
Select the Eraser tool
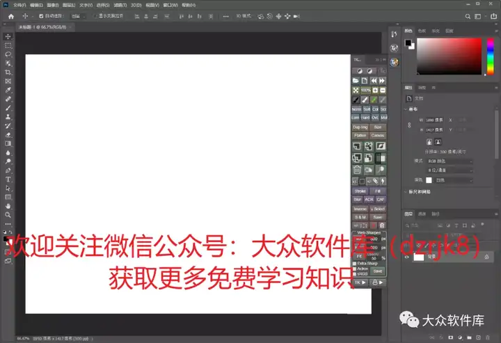point(8,135)
